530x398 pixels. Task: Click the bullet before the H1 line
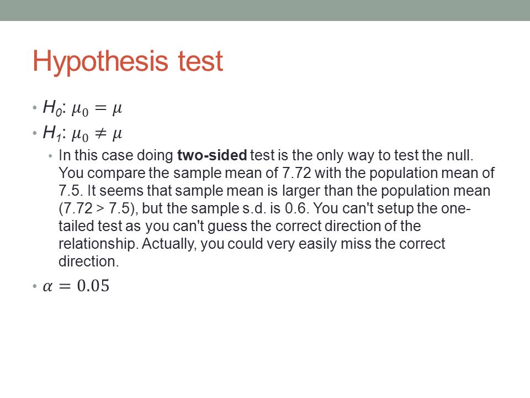coord(34,133)
